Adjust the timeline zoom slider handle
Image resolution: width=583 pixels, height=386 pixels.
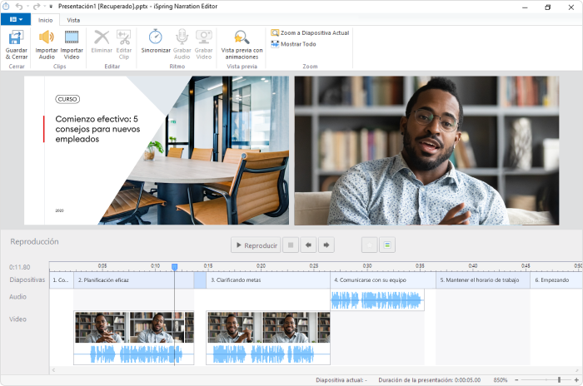[559, 379]
